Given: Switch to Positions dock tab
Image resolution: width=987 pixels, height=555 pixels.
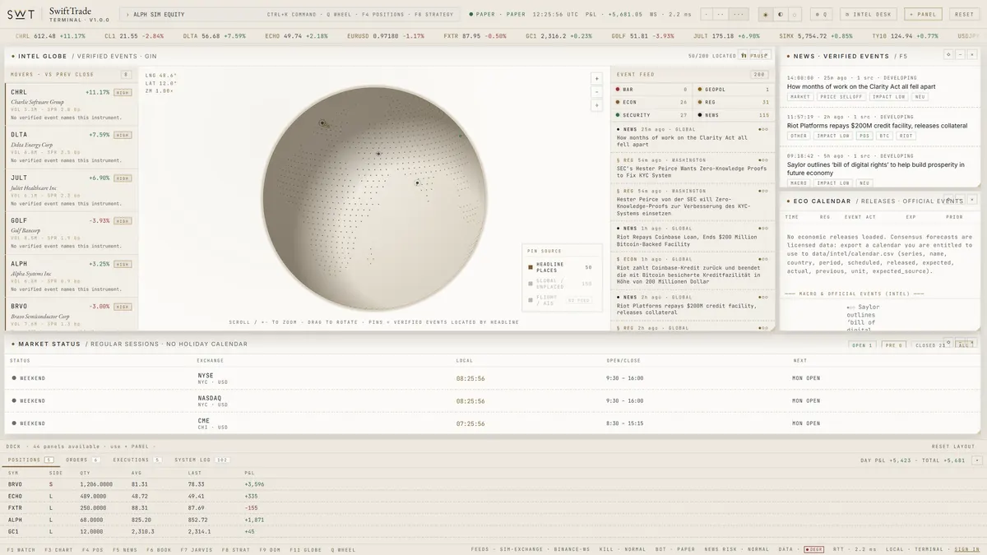Looking at the screenshot, I should click(30, 460).
